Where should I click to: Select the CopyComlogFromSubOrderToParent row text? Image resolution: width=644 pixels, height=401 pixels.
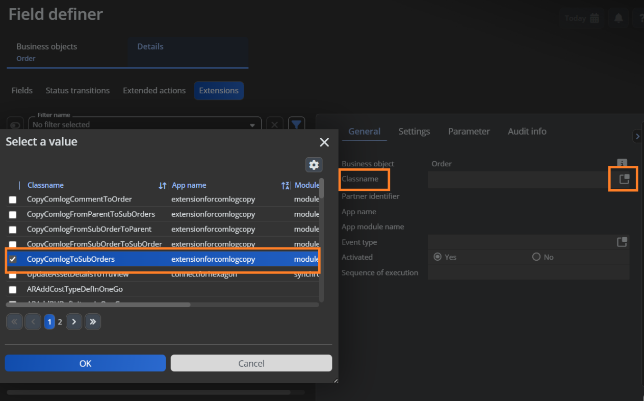coord(89,230)
